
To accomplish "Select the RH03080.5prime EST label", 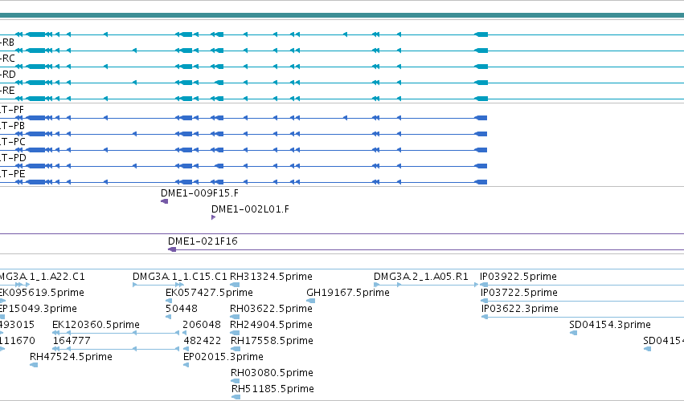I will point(272,373).
